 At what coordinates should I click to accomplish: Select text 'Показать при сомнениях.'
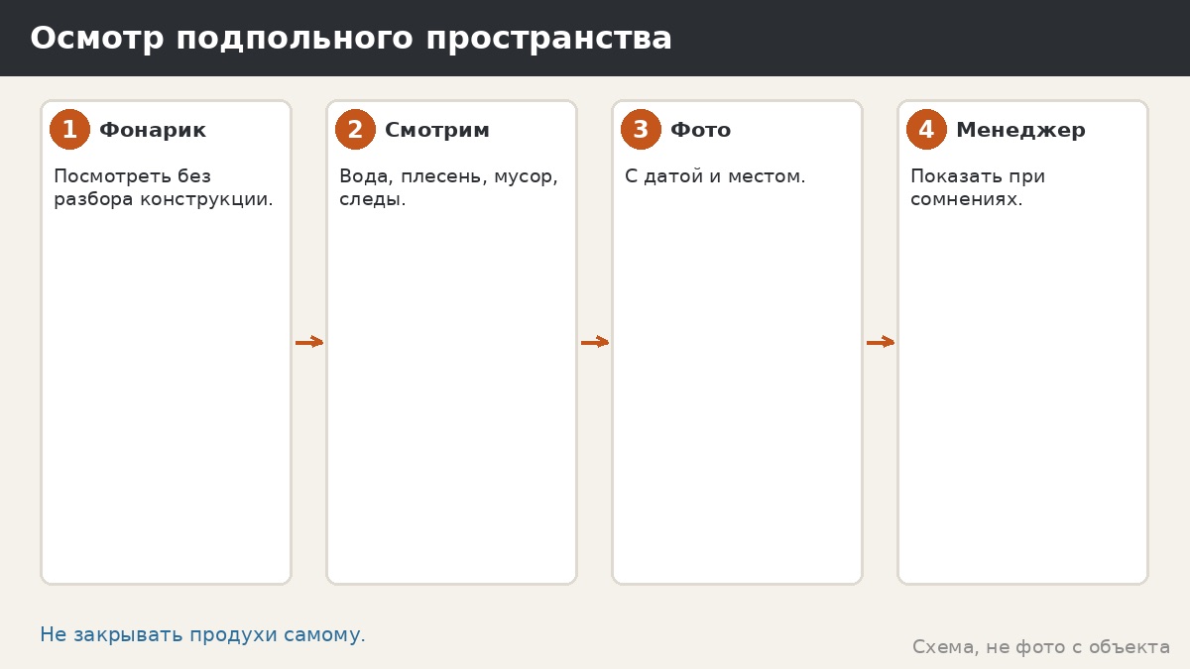pos(978,187)
